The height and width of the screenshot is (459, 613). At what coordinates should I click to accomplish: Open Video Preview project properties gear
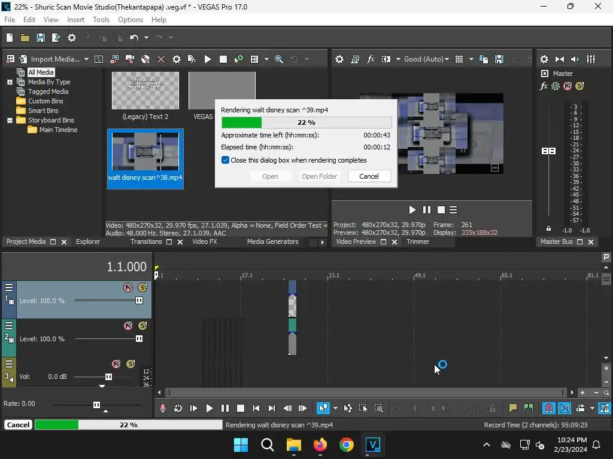coord(339,59)
